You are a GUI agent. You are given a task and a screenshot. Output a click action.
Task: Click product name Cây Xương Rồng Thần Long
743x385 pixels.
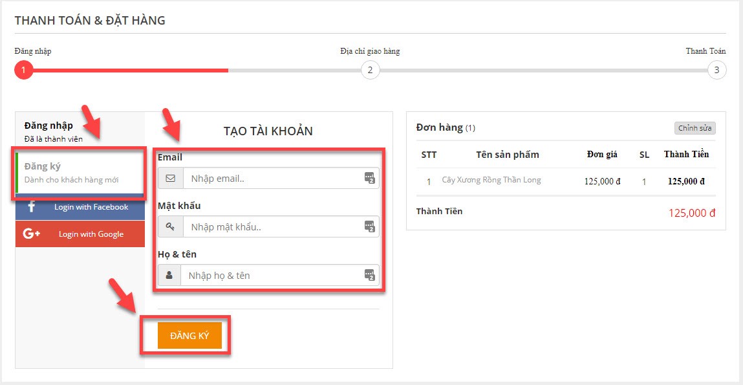coord(491,180)
